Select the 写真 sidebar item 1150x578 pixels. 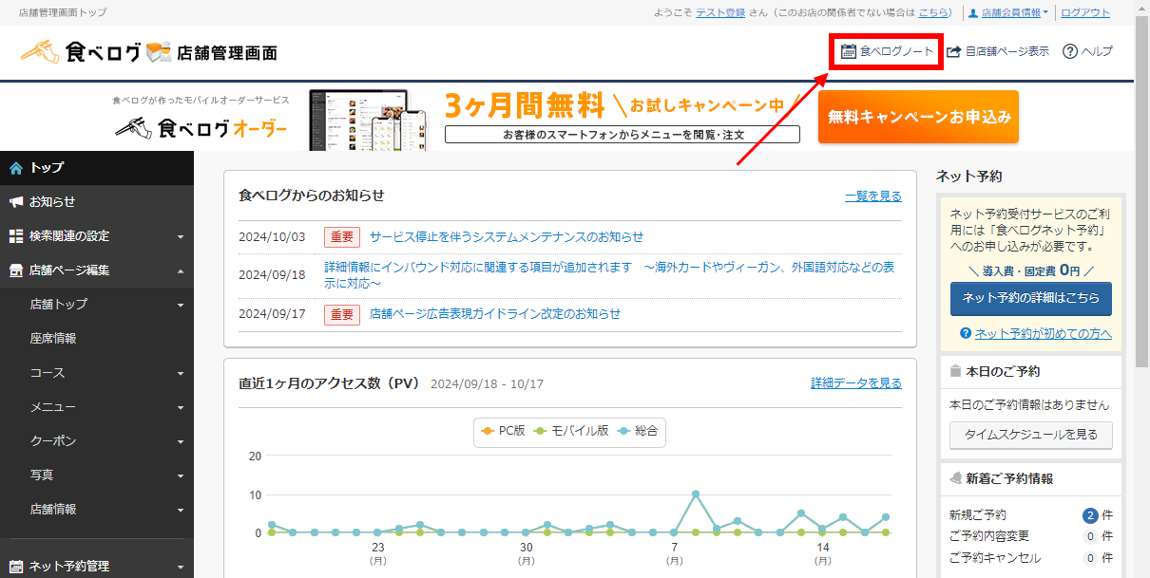coord(97,475)
